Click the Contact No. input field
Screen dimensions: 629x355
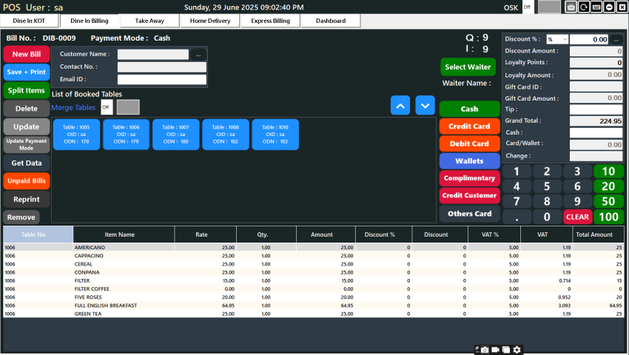[161, 67]
